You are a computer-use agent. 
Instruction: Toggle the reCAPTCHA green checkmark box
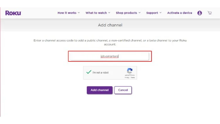point(89,72)
